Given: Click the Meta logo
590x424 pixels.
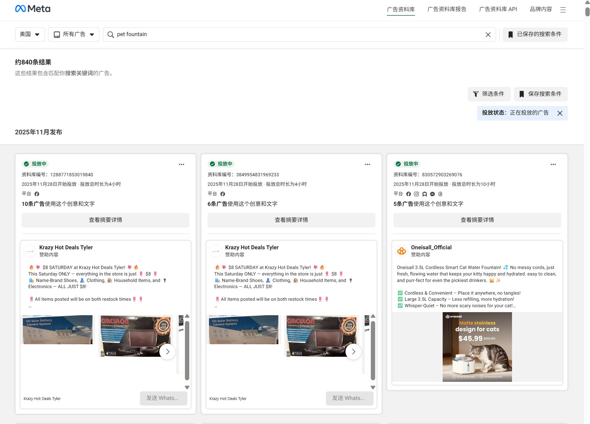Looking at the screenshot, I should [33, 9].
